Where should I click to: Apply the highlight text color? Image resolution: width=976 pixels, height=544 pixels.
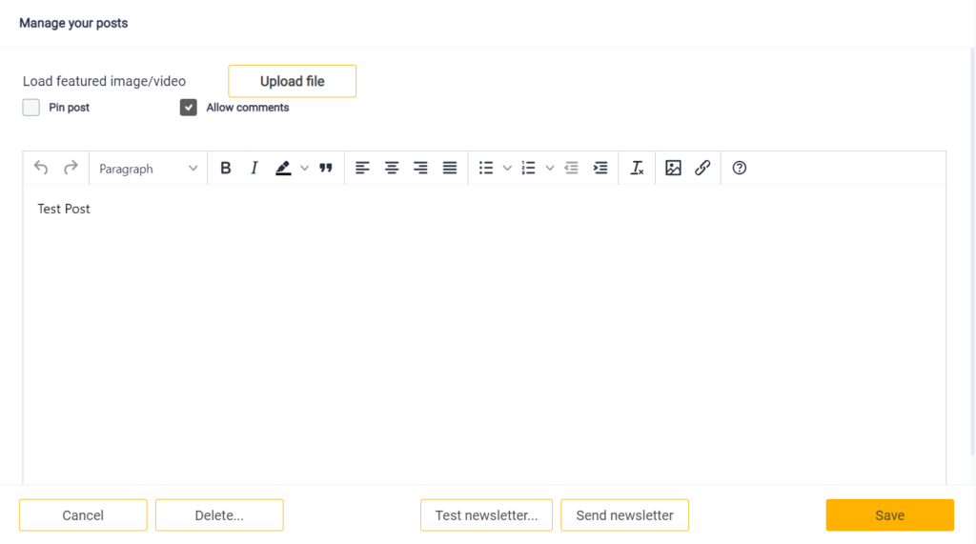click(x=283, y=168)
